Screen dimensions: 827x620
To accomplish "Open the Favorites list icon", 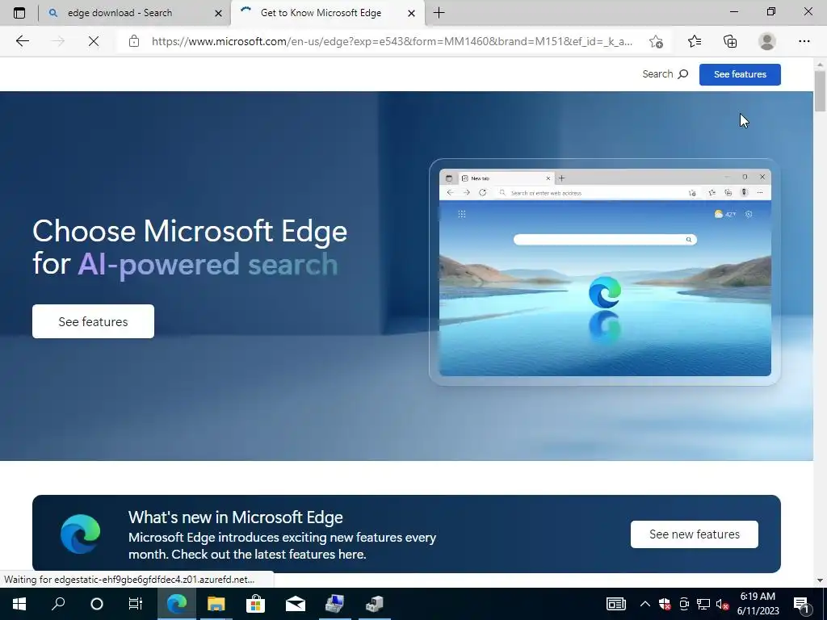I will (694, 41).
